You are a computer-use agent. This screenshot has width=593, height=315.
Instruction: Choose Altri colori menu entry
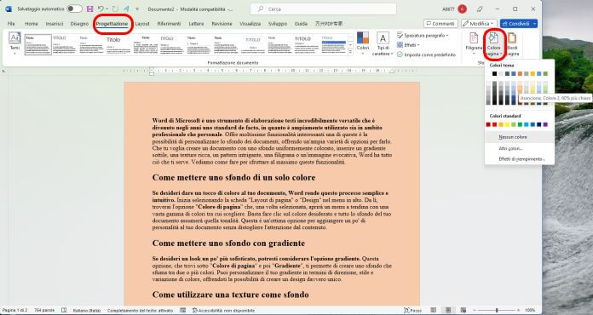520,148
